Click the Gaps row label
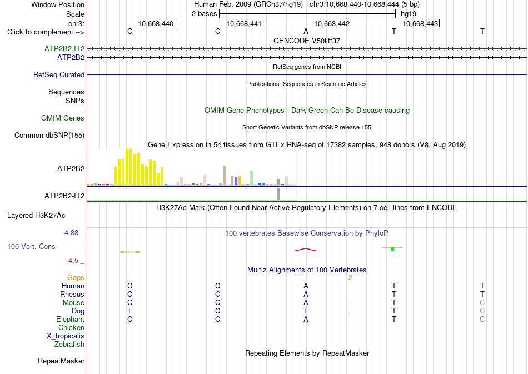 76,278
